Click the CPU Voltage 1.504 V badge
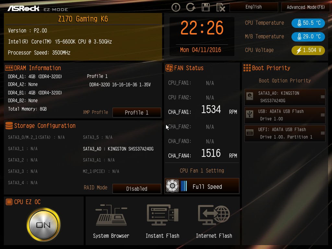Screen dimensions: 332x249 pyautogui.click(x=308, y=50)
